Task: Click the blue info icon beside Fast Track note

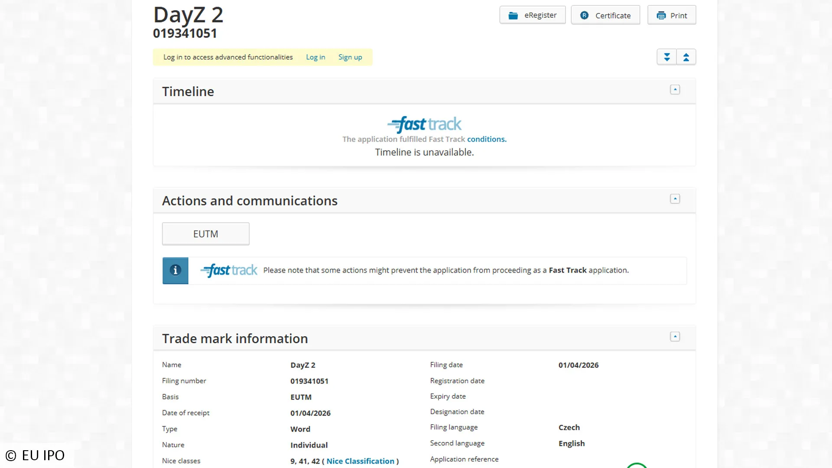Action: 175,270
